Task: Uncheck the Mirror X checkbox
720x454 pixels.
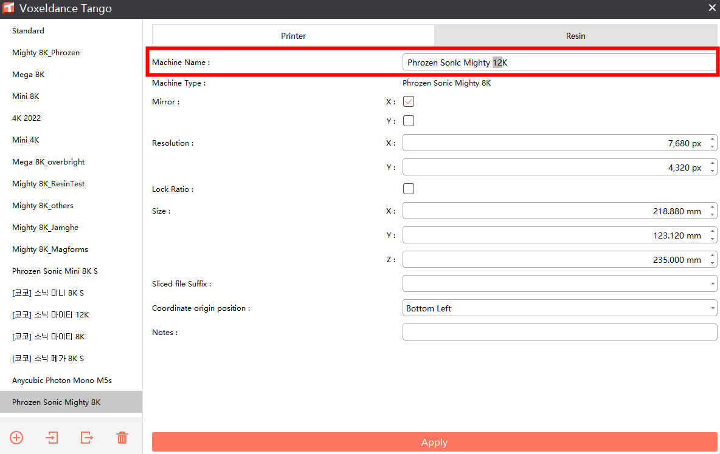Action: 409,102
